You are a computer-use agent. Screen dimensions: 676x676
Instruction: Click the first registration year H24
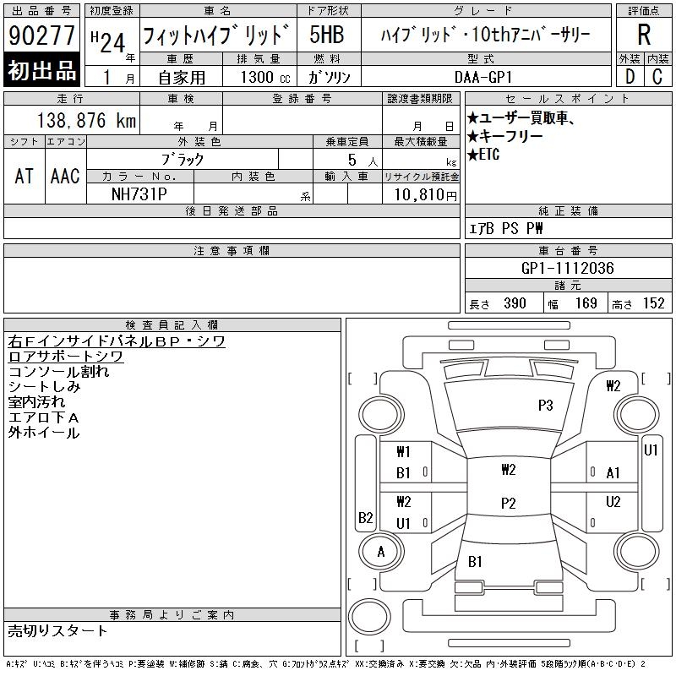[109, 41]
